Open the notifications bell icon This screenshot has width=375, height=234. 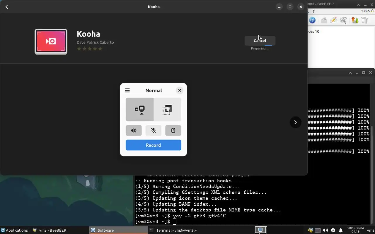[341, 230]
